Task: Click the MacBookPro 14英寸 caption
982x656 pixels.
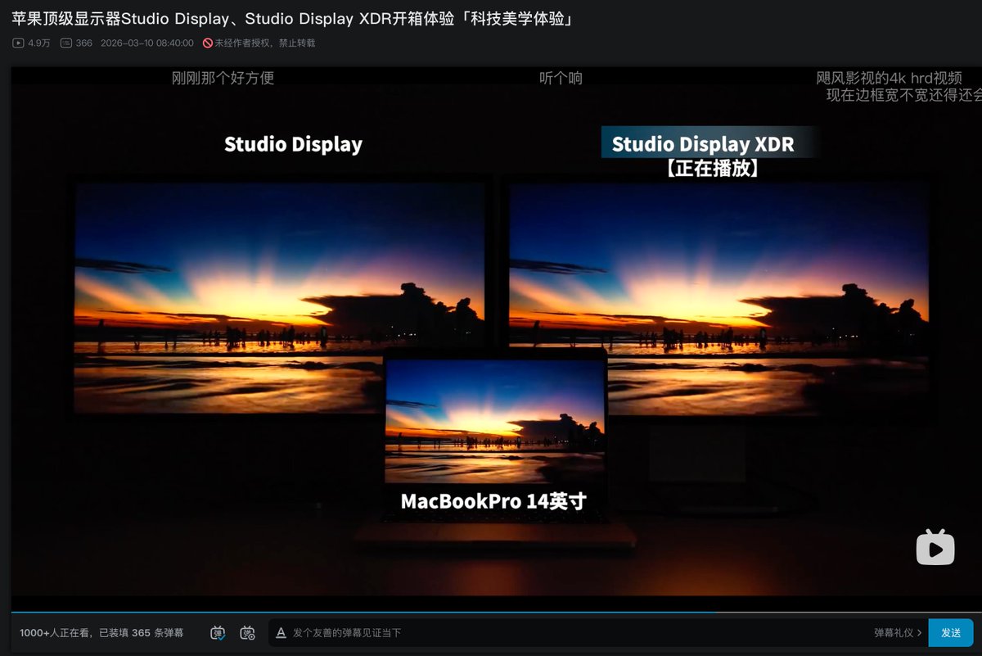Action: pos(493,501)
